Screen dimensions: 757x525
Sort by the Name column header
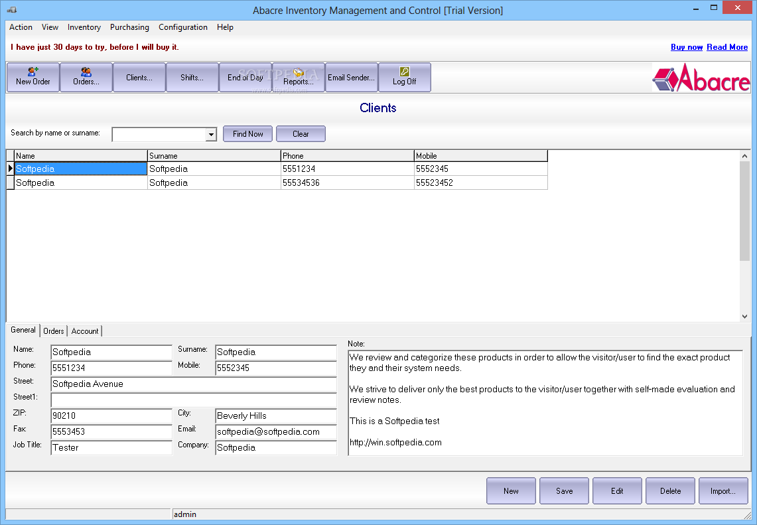[x=81, y=155]
